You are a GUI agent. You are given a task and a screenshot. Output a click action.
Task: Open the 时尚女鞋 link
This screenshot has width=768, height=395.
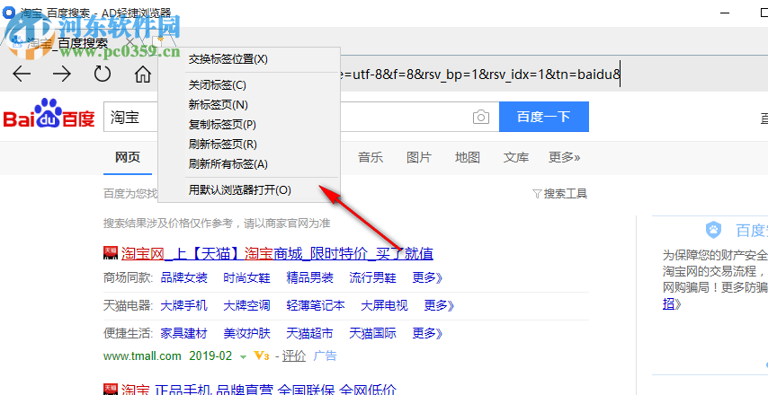point(246,278)
